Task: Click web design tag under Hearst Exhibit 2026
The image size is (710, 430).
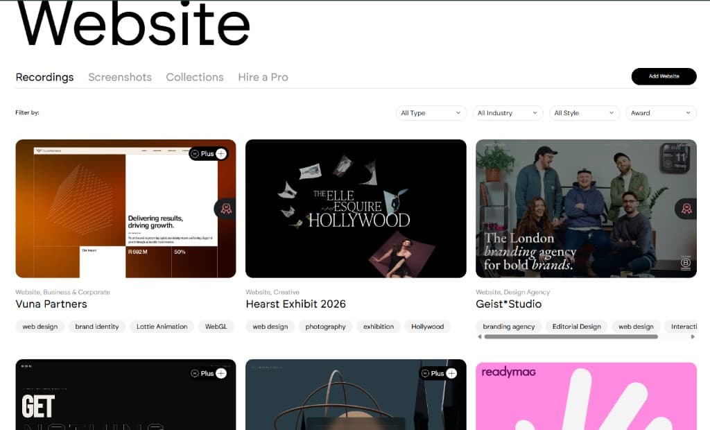Action: (x=270, y=326)
